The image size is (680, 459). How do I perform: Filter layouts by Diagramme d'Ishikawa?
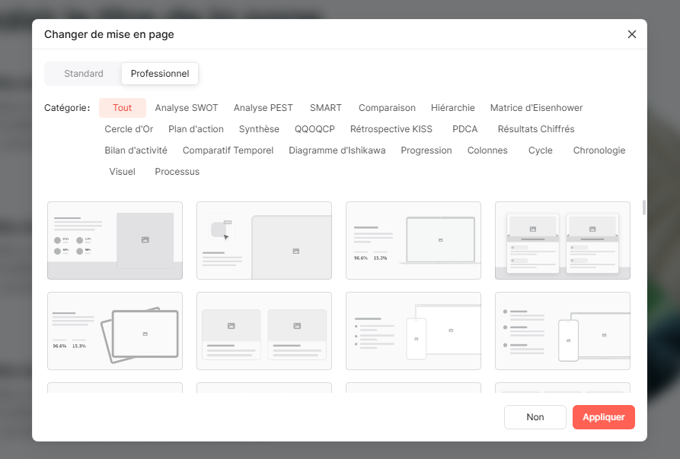click(337, 150)
